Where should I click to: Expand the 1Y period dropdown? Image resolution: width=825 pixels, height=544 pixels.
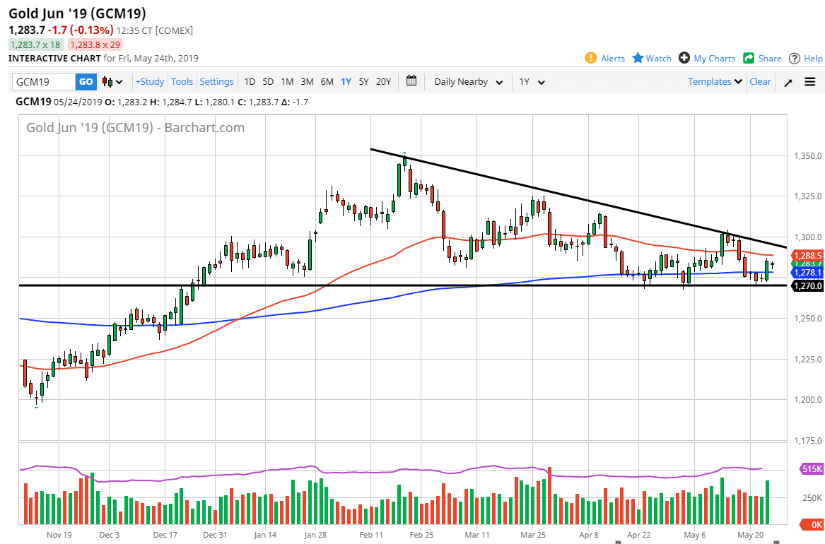[532, 82]
